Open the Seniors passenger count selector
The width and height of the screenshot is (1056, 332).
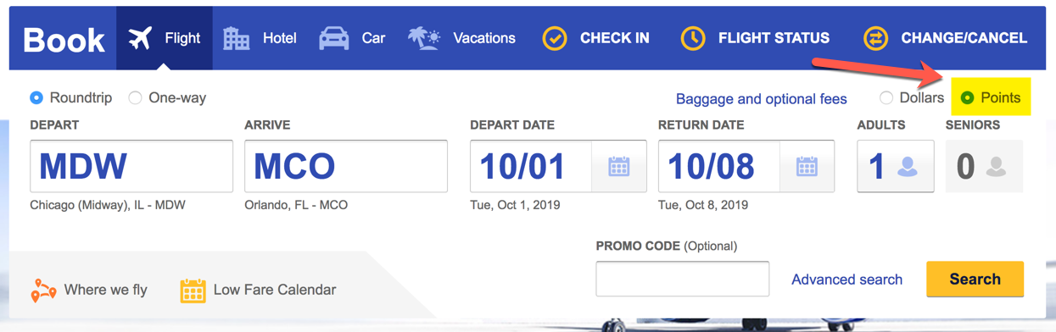[984, 167]
